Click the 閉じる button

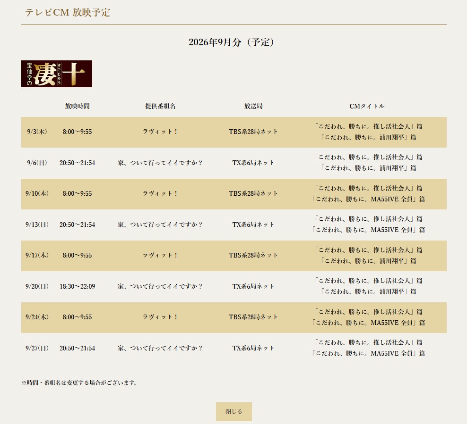pos(234,412)
